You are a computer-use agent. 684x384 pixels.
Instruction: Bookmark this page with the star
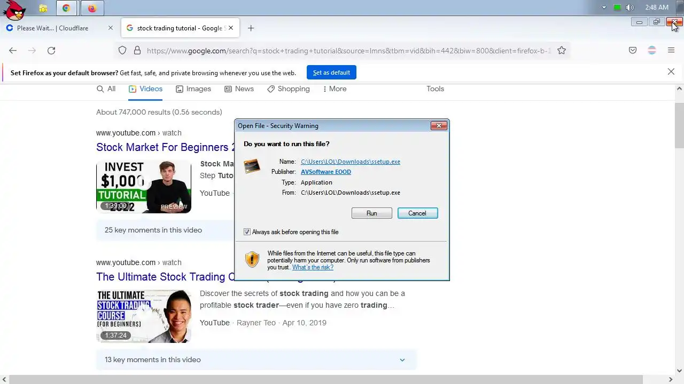pyautogui.click(x=562, y=50)
